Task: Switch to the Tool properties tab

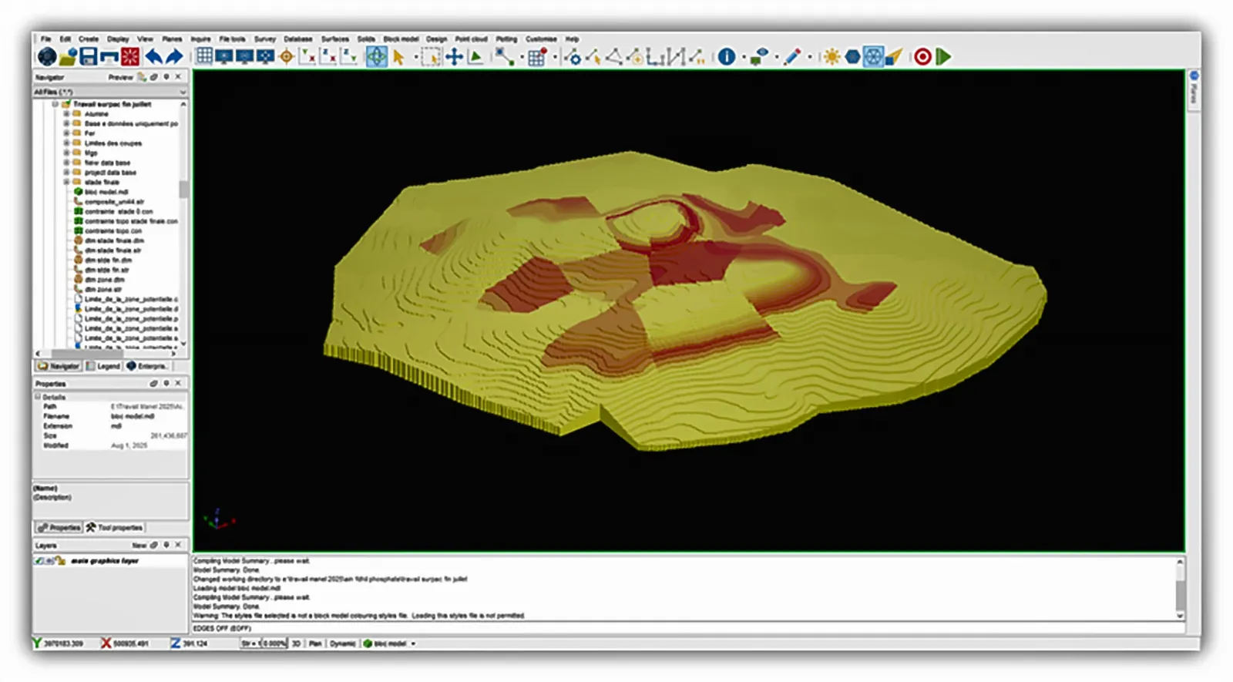Action: click(x=115, y=528)
